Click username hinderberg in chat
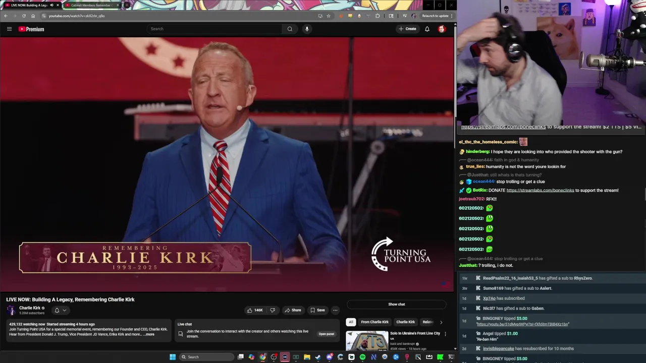This screenshot has width=646, height=363. tap(477, 151)
